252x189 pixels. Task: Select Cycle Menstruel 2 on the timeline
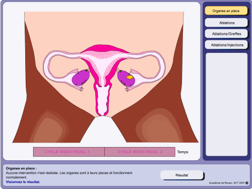[140, 152]
